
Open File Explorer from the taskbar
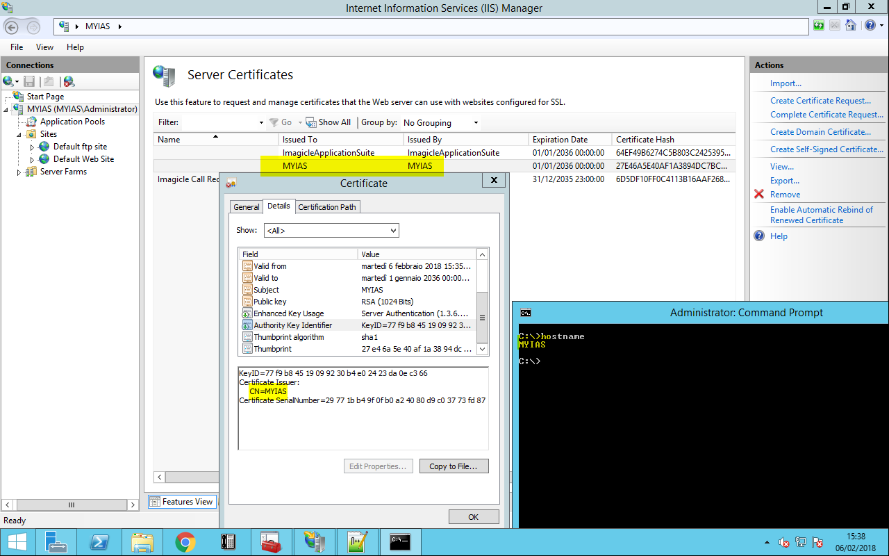(142, 542)
